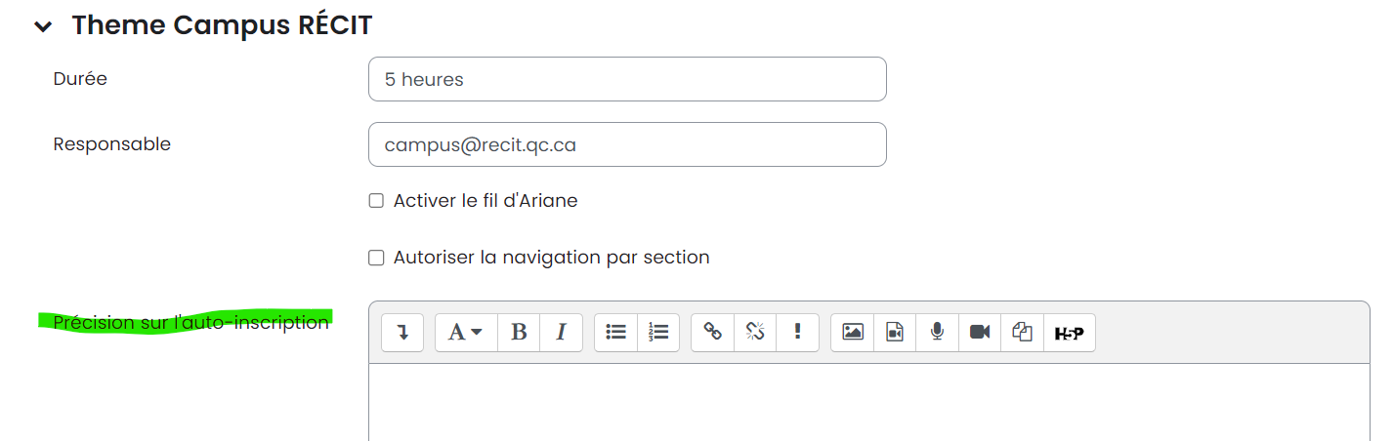This screenshot has height=441, width=1393.
Task: Click the Durée field showing 5 heures
Action: pyautogui.click(x=627, y=79)
